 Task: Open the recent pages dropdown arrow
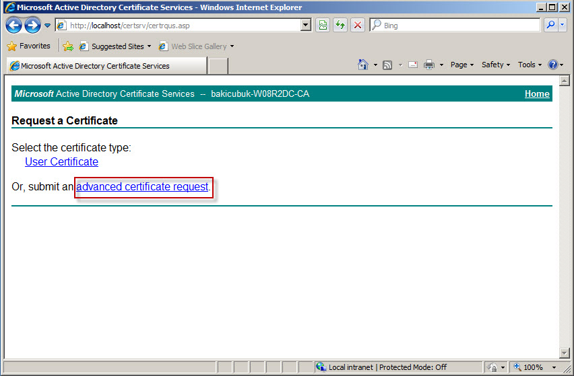pyautogui.click(x=48, y=26)
